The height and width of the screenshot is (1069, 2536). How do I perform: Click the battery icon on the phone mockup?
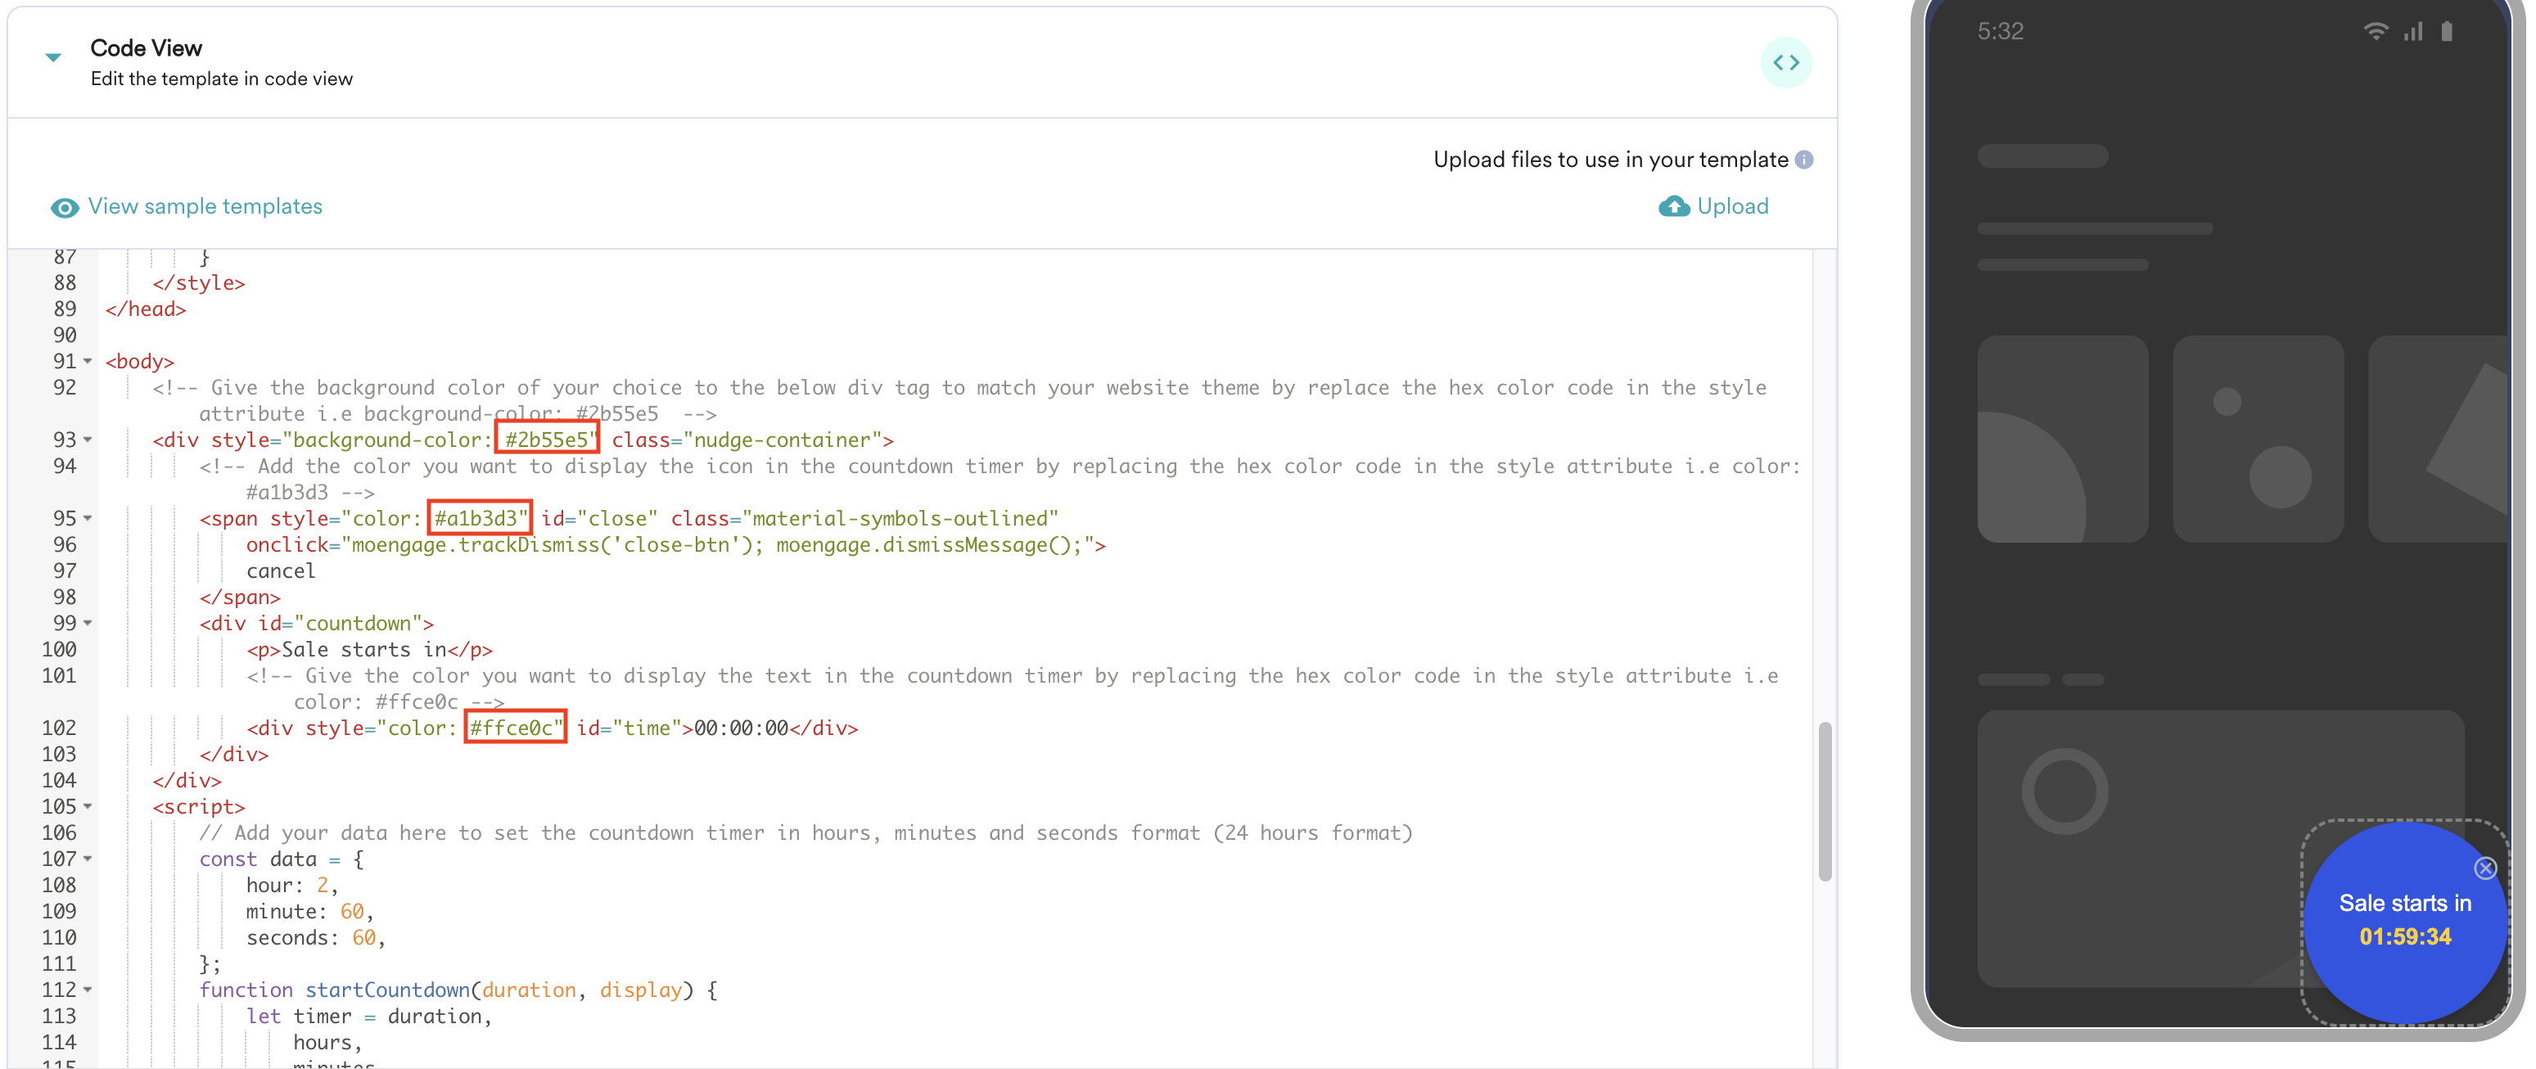click(2448, 30)
